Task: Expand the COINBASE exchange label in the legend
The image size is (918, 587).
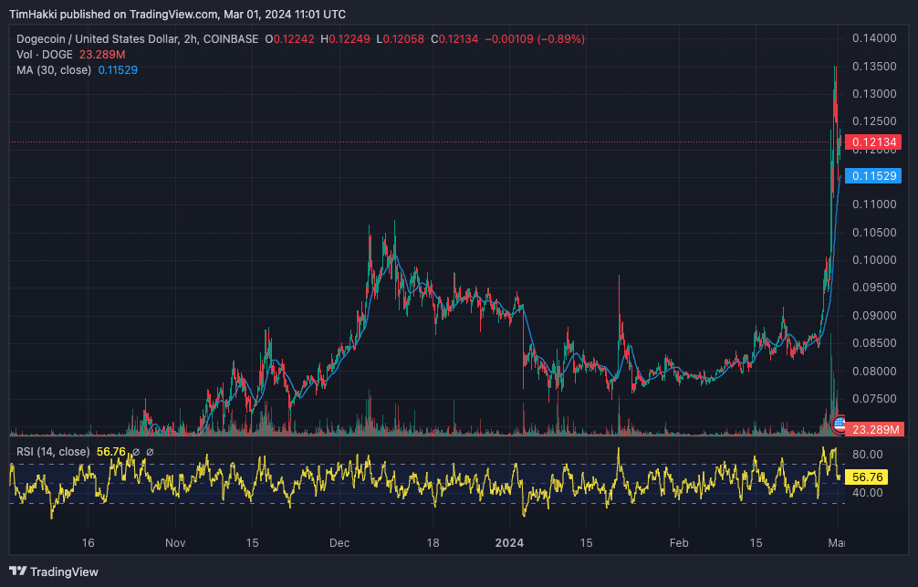Action: click(230, 39)
